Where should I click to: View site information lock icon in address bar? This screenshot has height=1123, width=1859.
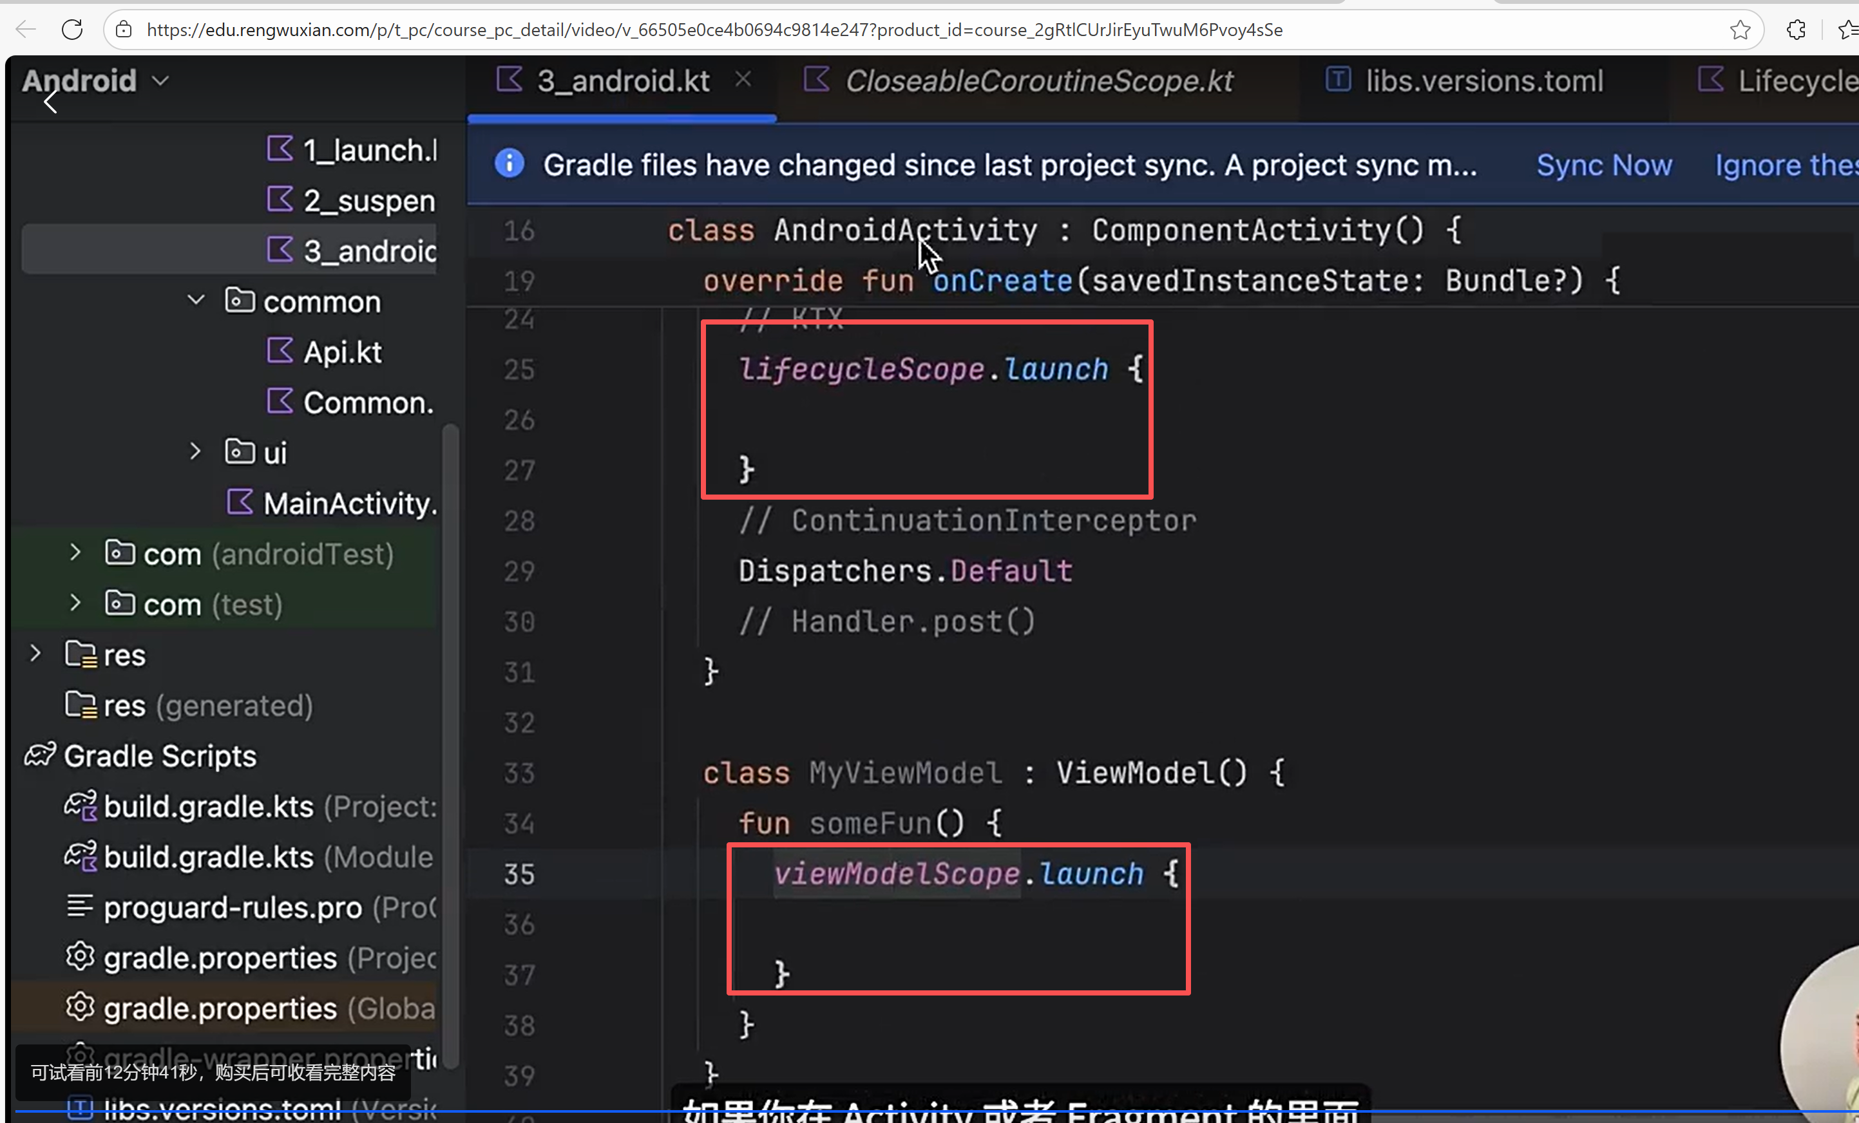pos(124,30)
